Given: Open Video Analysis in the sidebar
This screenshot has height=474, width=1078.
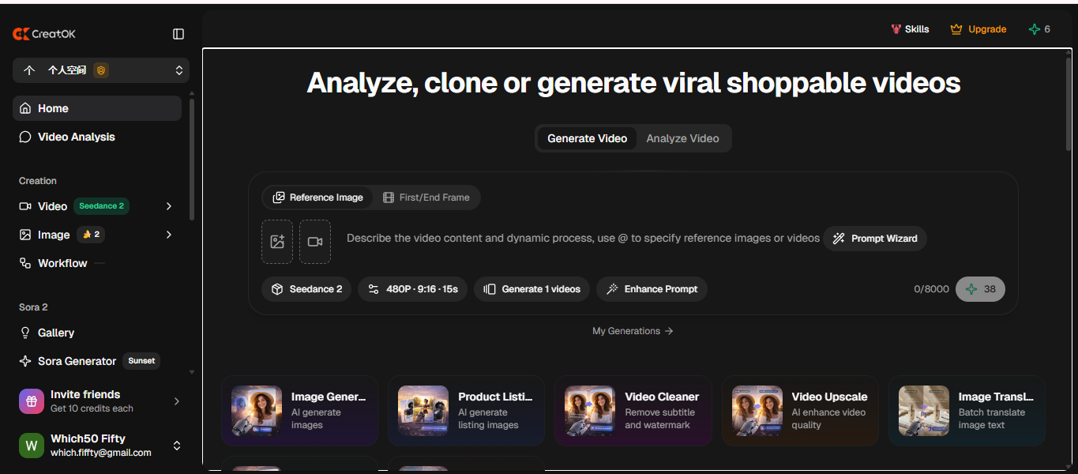Looking at the screenshot, I should point(76,137).
